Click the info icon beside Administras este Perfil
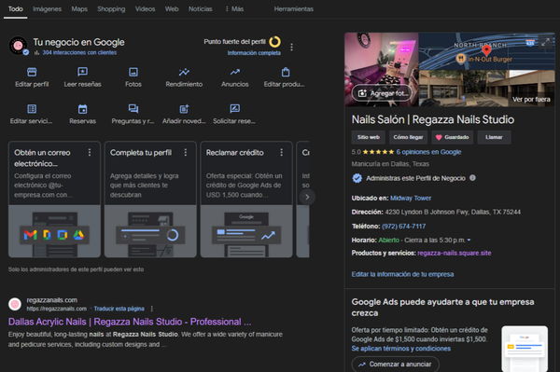 click(472, 178)
